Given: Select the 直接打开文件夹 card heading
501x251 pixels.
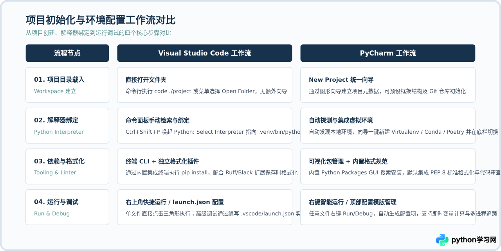Looking at the screenshot, I should [146, 79].
